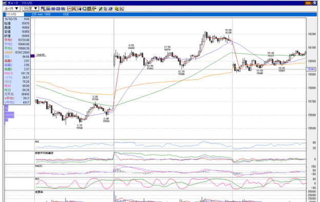Click the purple marker square beside RSI row
The image size is (320, 202).
[x=32, y=56]
